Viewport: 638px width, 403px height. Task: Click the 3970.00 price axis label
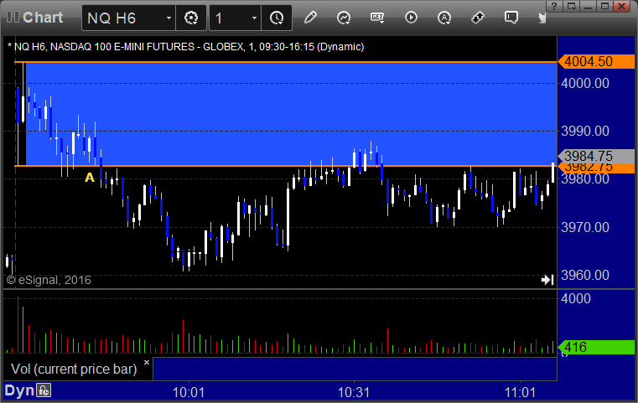(x=585, y=227)
